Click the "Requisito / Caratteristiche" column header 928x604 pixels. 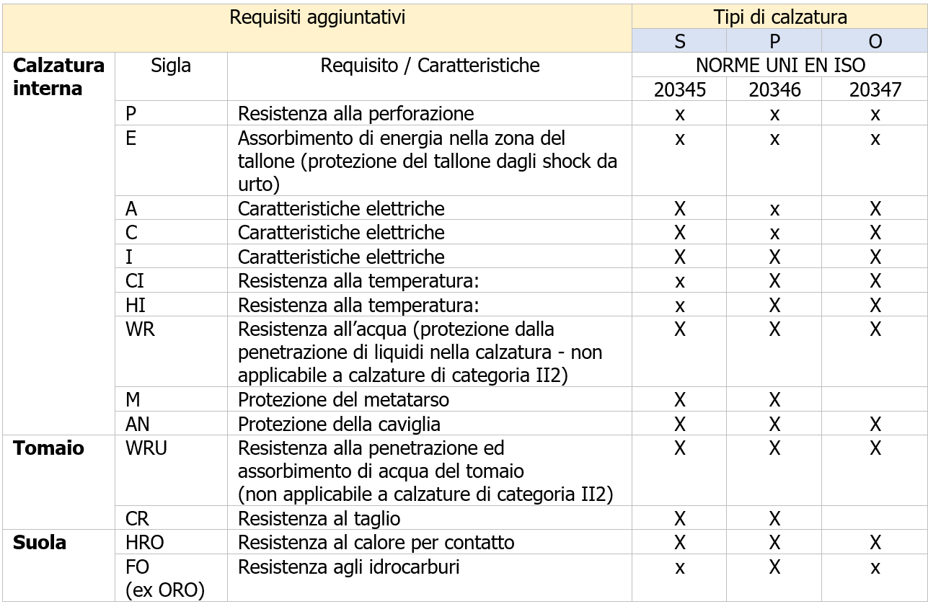(430, 66)
